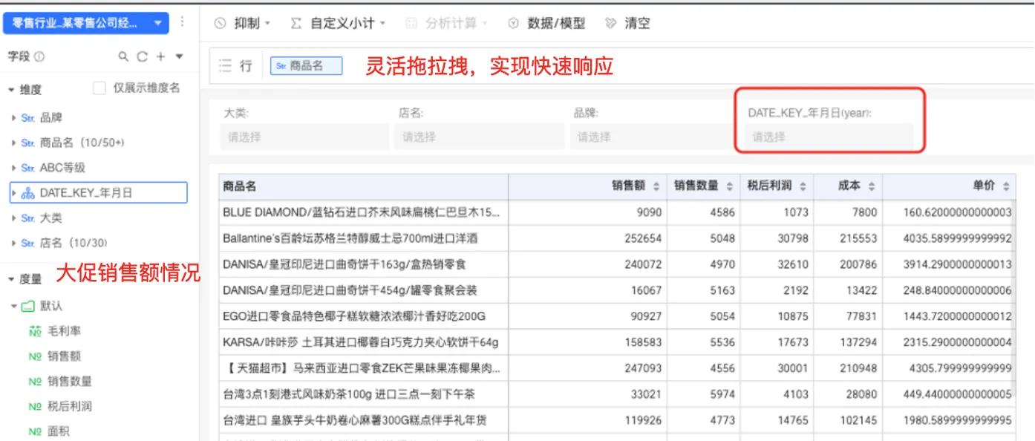Expand the 商品名 (10/50+) dimension
The image size is (1035, 441).
14,143
